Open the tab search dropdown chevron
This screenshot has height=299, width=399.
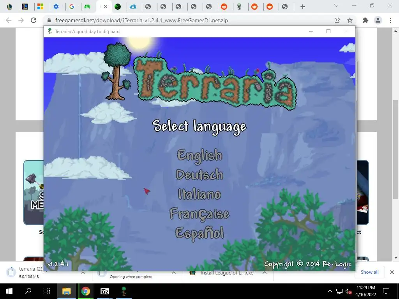click(336, 5)
